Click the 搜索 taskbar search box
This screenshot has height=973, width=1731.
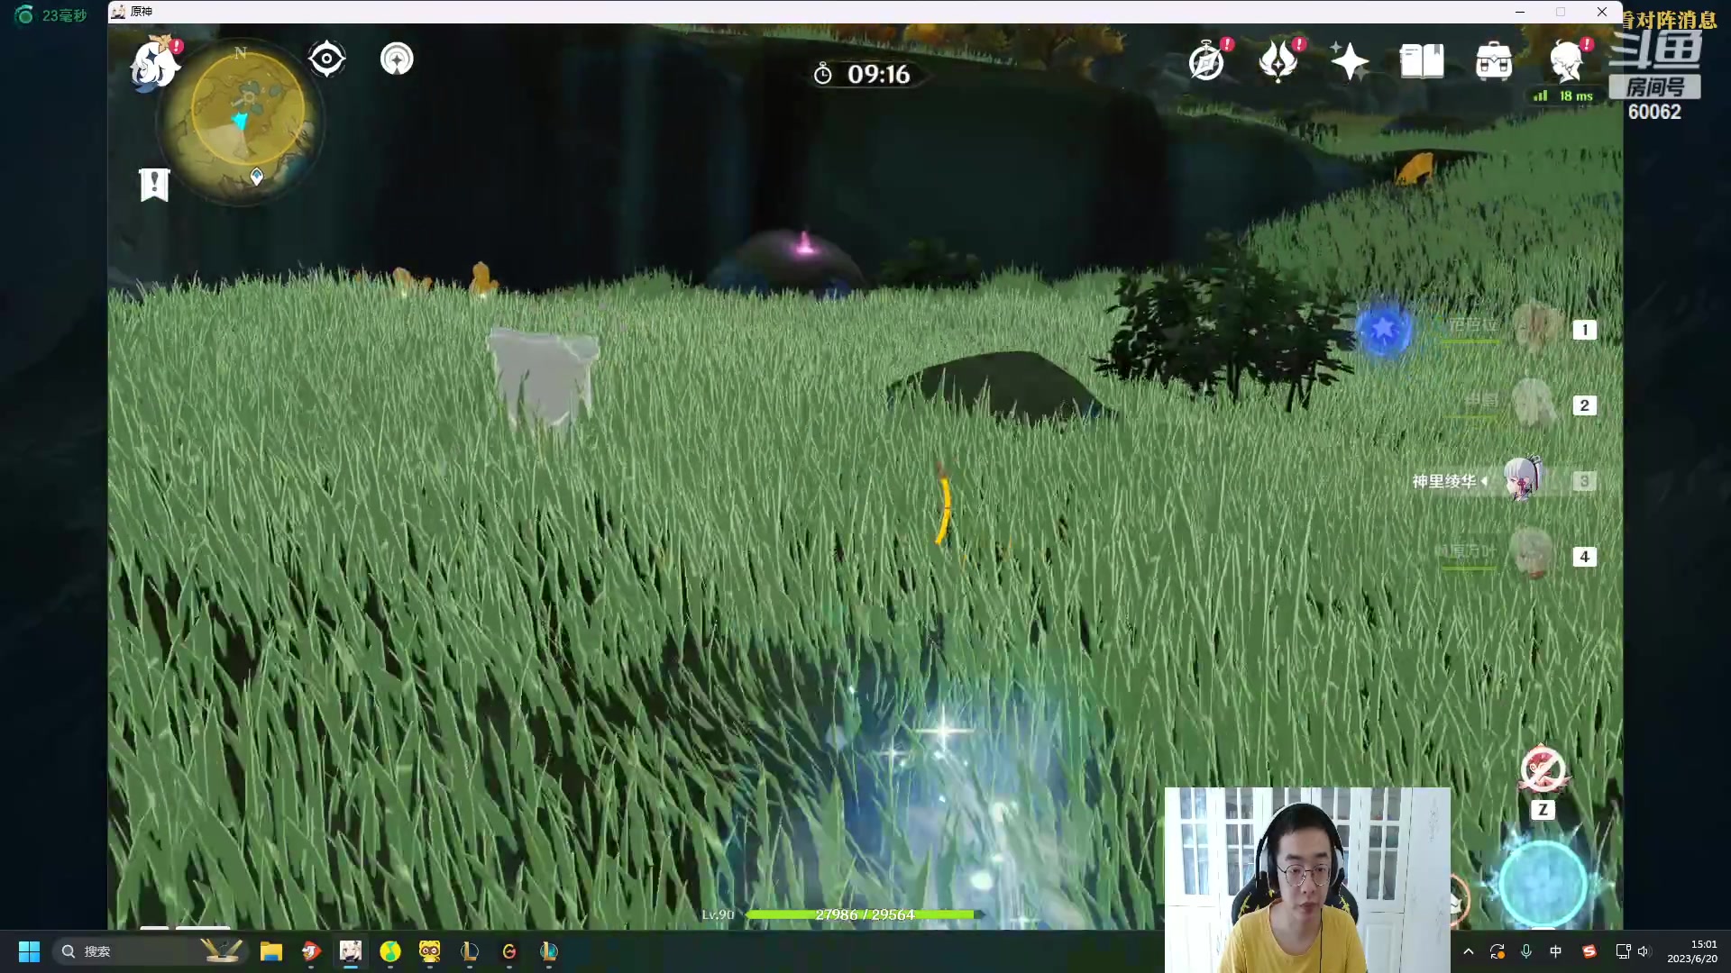[x=151, y=951]
